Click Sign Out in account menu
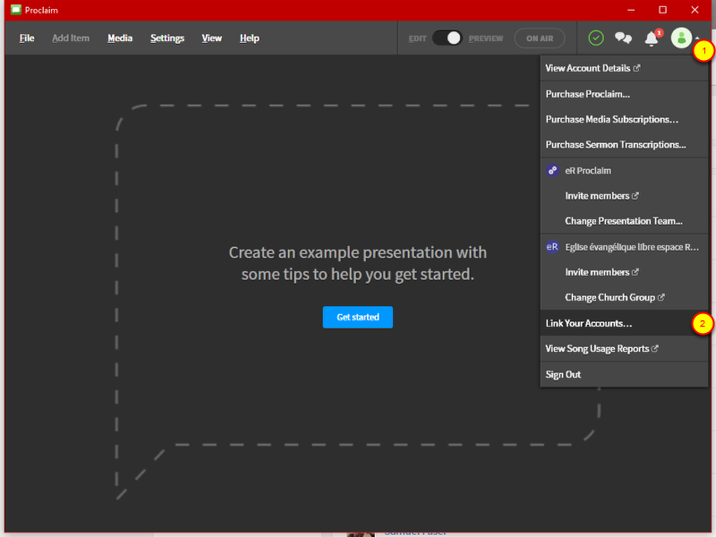 pyautogui.click(x=563, y=374)
